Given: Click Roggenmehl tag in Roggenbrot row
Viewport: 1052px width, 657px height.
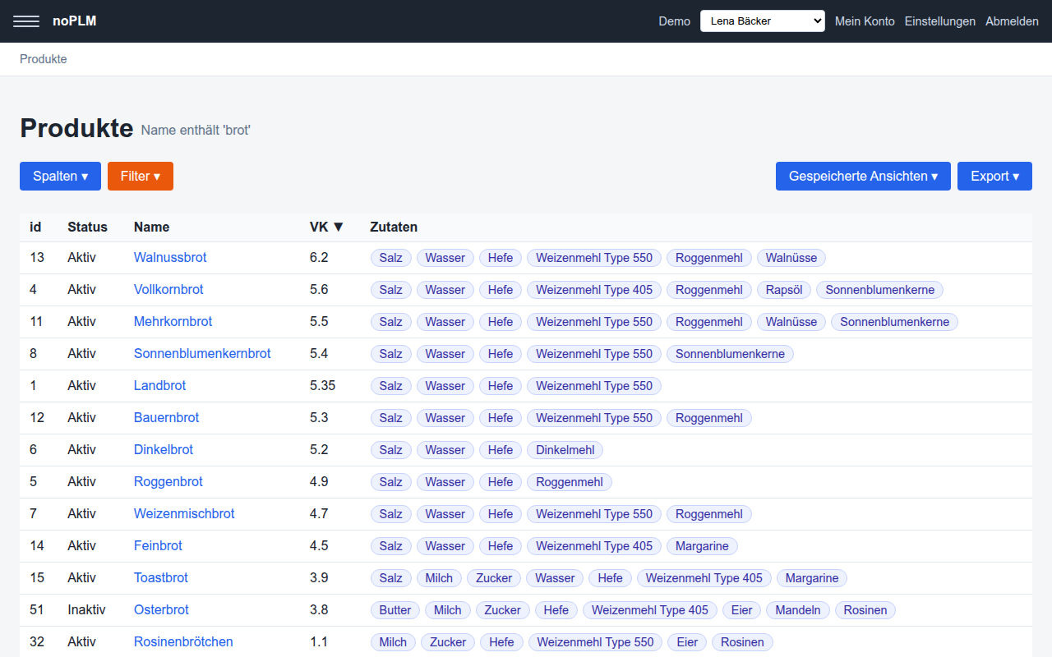Looking at the screenshot, I should point(569,482).
